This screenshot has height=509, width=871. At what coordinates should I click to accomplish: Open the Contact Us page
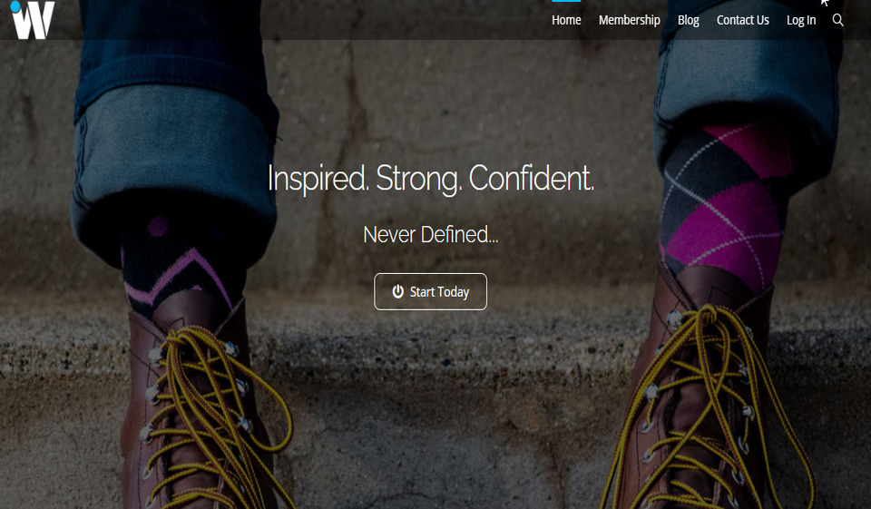(743, 21)
